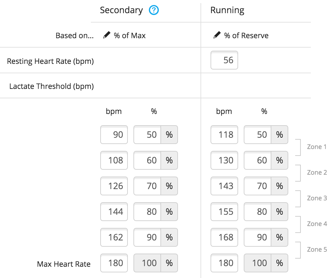Click the Secondary % of Max link
The width and height of the screenshot is (334, 278).
point(130,35)
